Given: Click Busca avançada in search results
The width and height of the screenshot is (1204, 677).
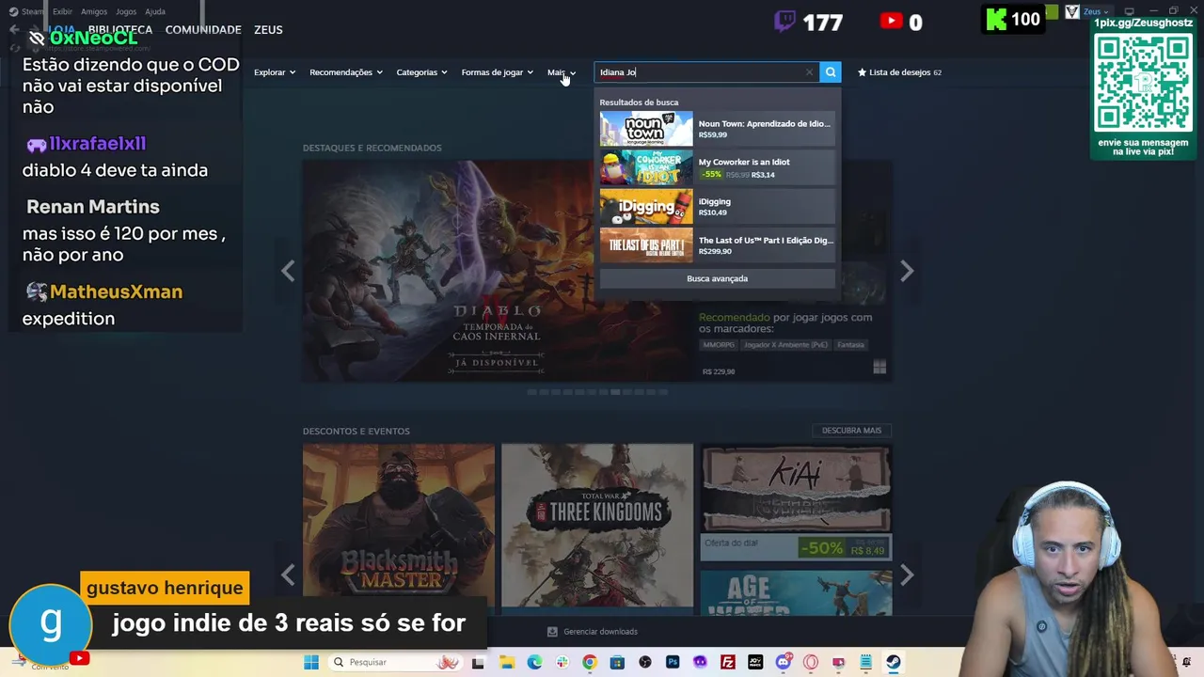Looking at the screenshot, I should coord(717,278).
